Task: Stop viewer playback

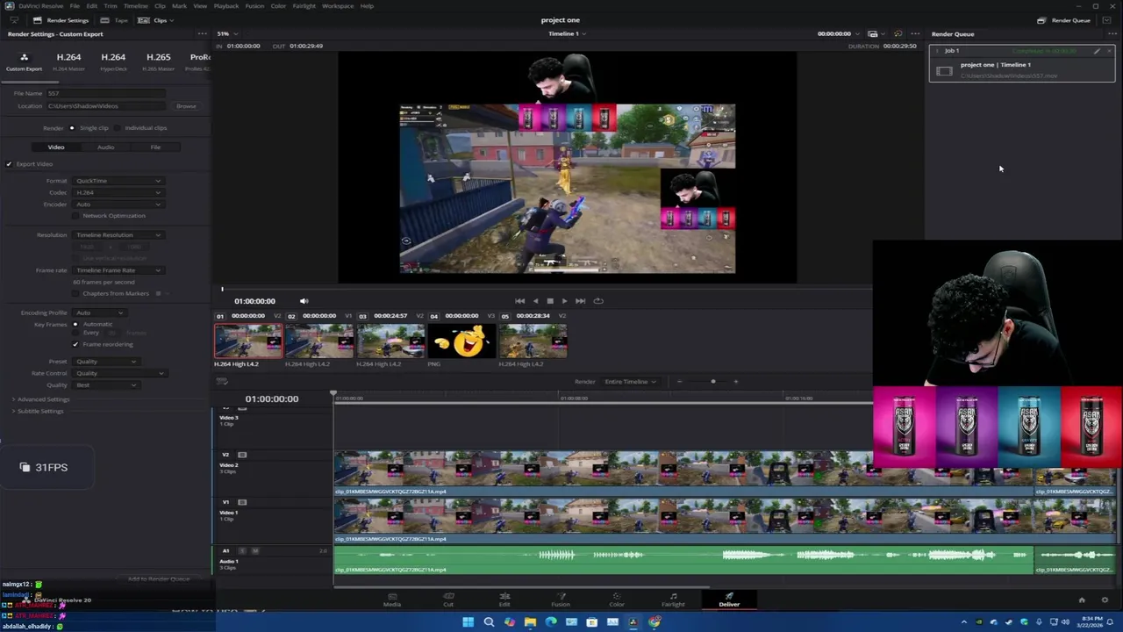Action: click(x=550, y=301)
